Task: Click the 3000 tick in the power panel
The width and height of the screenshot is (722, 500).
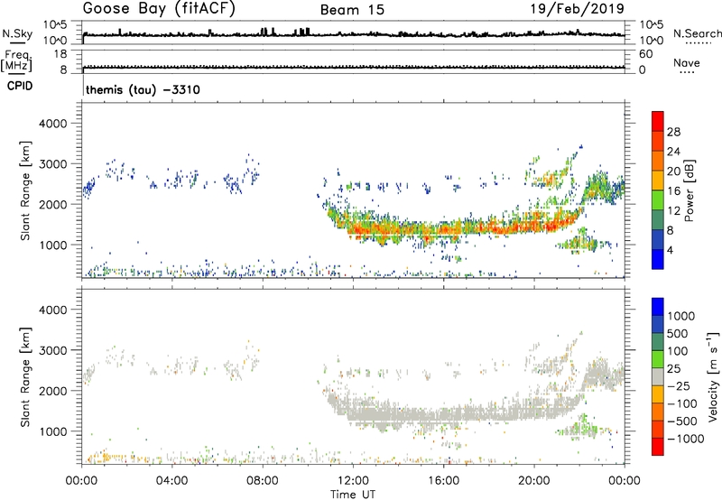Action: (52, 164)
